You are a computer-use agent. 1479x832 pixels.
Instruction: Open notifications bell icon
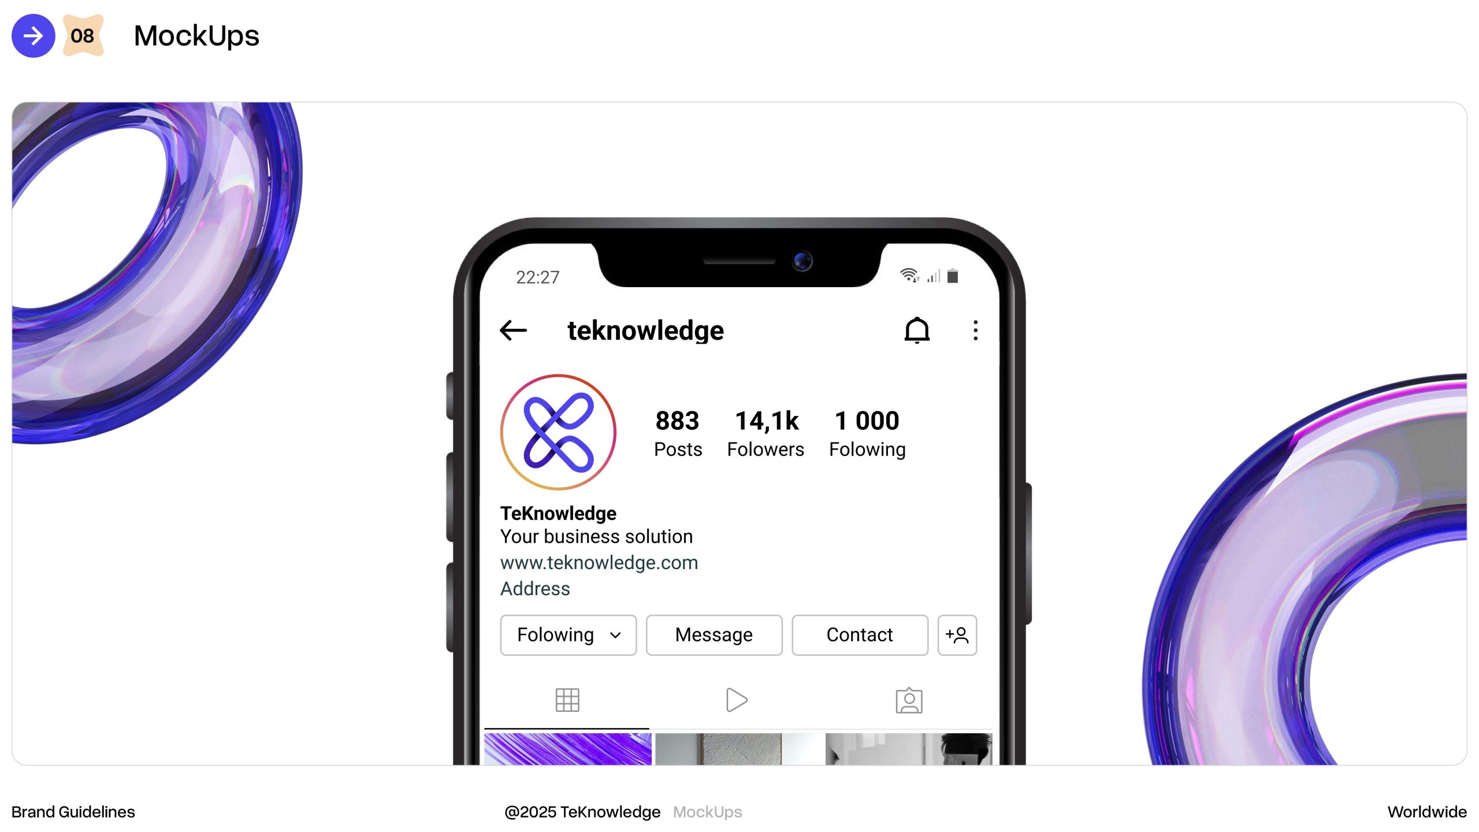click(917, 330)
